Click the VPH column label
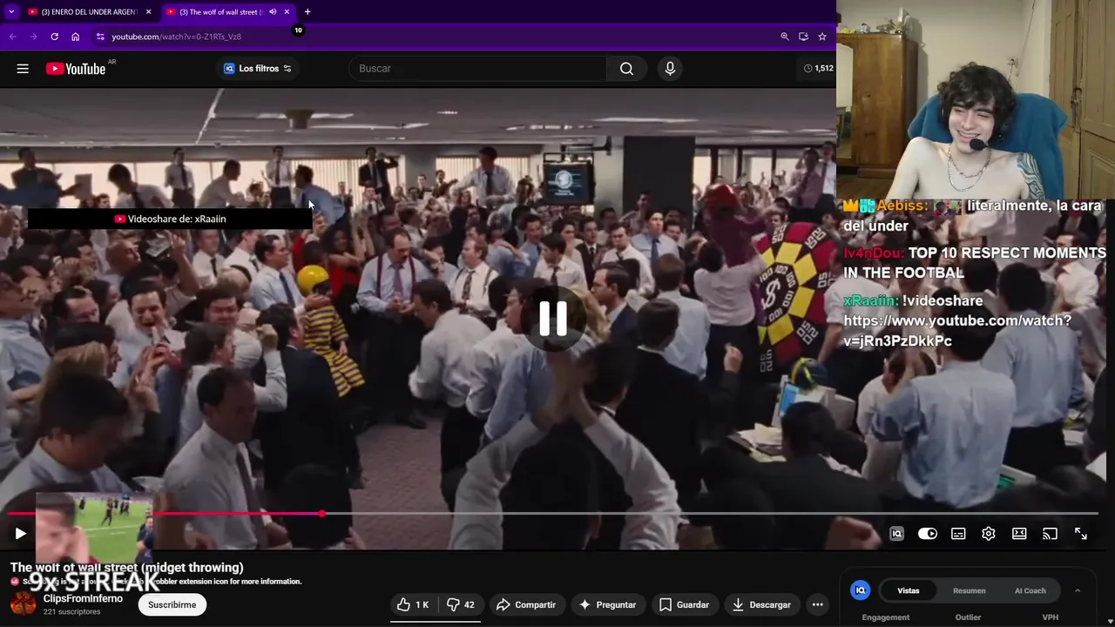This screenshot has height=627, width=1115. pyautogui.click(x=1051, y=617)
